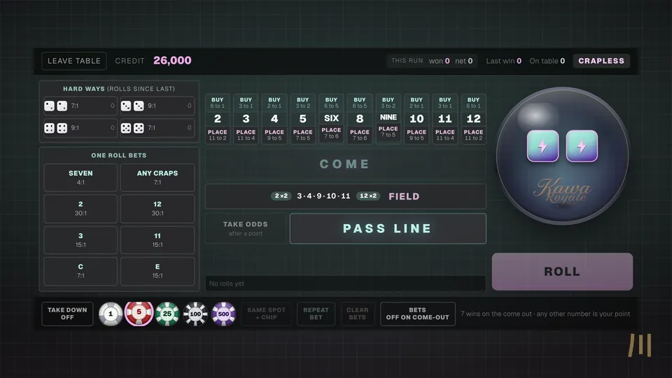
Task: Place the 11 at 11 to 4
Action: coord(445,135)
